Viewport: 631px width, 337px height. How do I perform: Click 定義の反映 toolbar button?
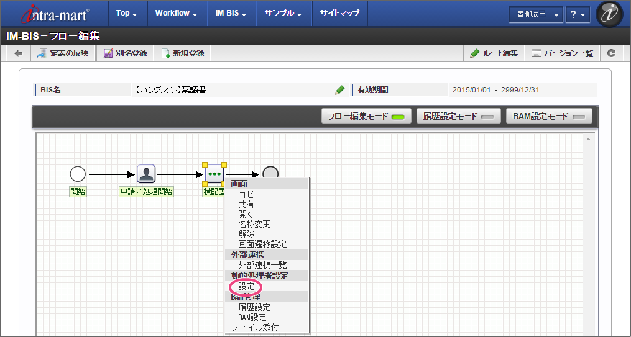(63, 53)
